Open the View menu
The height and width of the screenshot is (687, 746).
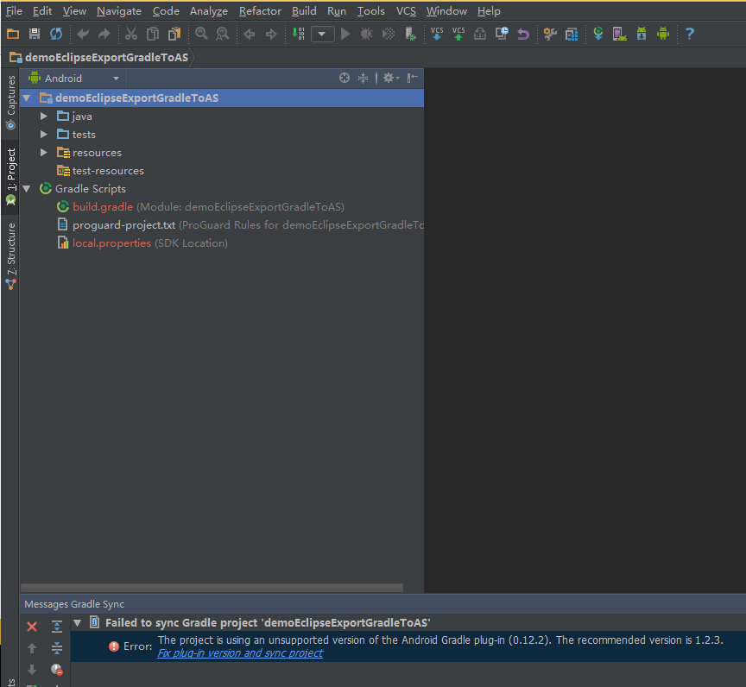point(75,11)
